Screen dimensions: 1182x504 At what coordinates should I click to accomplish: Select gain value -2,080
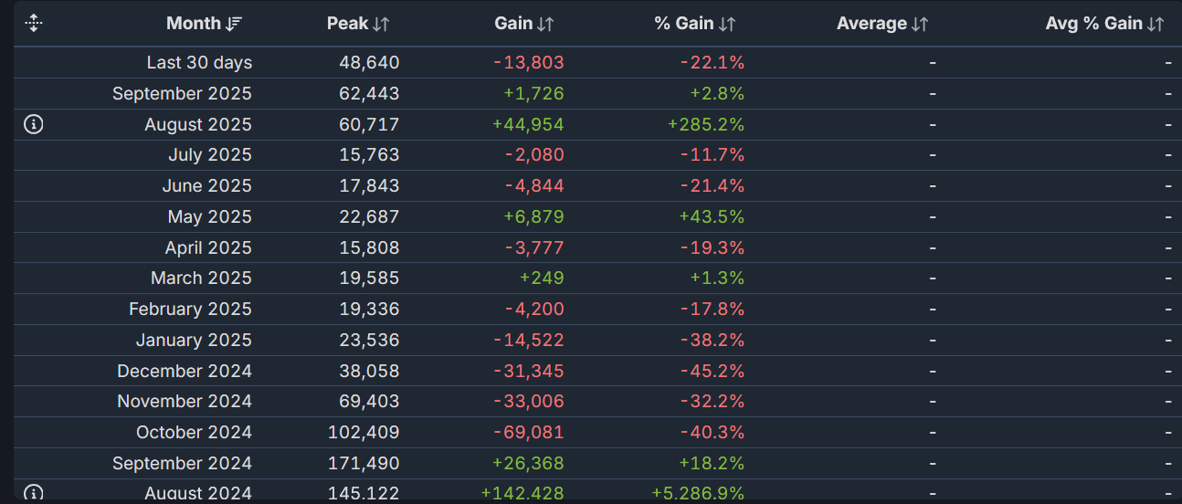click(534, 155)
